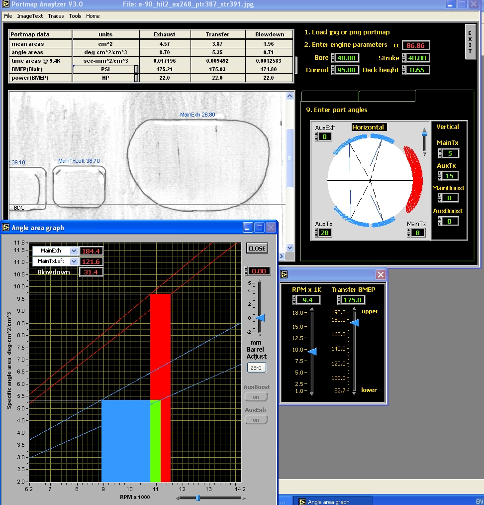Open the ImageText menu
The height and width of the screenshot is (505, 484).
point(30,16)
